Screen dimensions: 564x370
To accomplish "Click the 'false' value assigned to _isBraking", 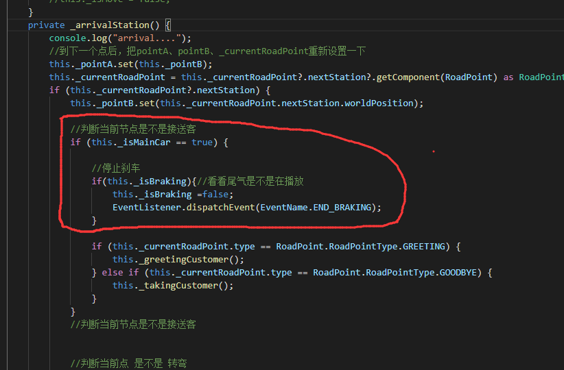I will click(x=218, y=195).
